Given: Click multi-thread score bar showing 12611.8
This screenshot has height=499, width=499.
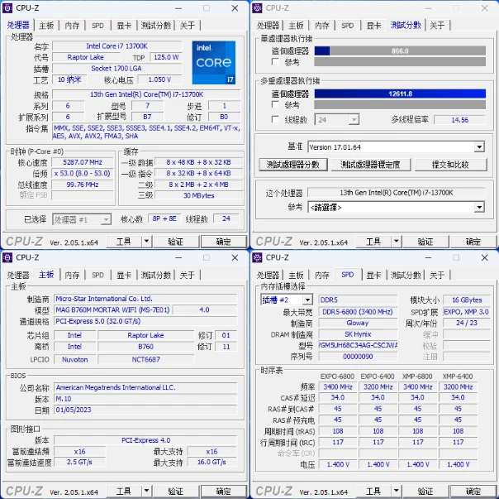Looking at the screenshot, I should pos(400,94).
